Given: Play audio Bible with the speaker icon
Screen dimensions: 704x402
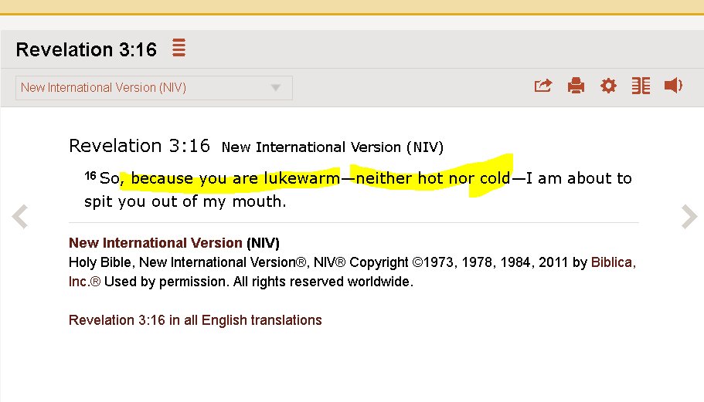Looking at the screenshot, I should [x=673, y=85].
